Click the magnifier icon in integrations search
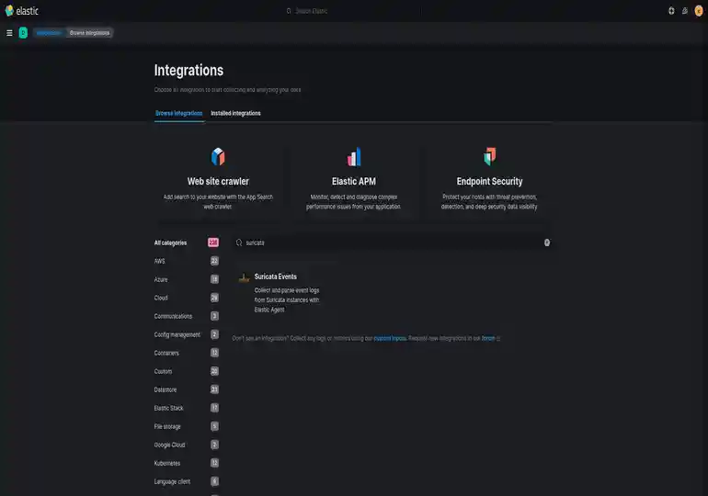Viewport: 708px width, 496px height. point(239,242)
